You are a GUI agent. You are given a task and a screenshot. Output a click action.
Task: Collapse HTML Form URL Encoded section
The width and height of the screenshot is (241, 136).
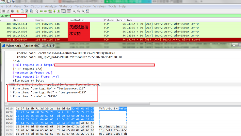[x=7, y=85]
